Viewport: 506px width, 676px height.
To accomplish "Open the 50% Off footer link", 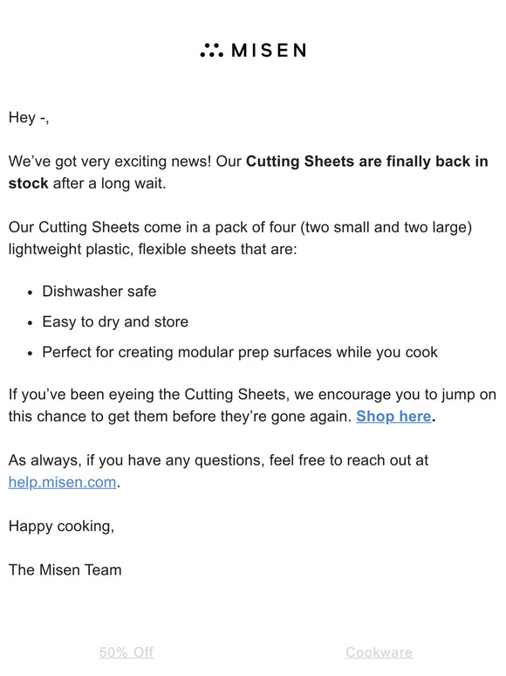I will point(126,652).
